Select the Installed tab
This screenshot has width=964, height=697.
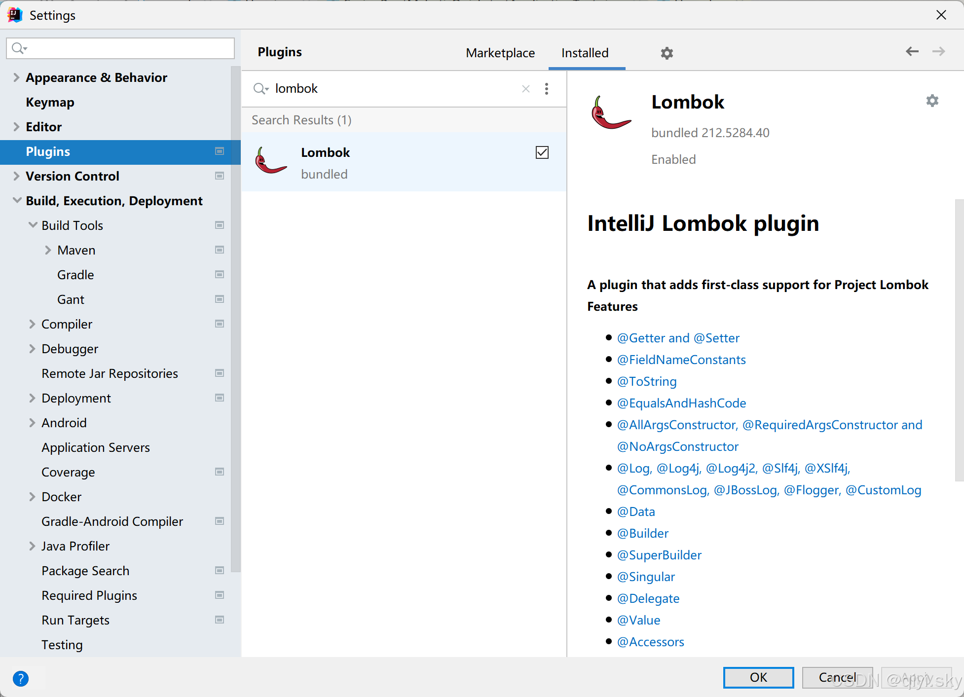(x=585, y=53)
